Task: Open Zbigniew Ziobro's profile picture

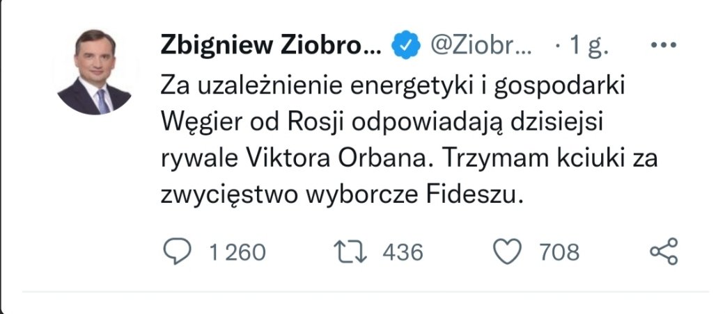Action: pyautogui.click(x=93, y=72)
